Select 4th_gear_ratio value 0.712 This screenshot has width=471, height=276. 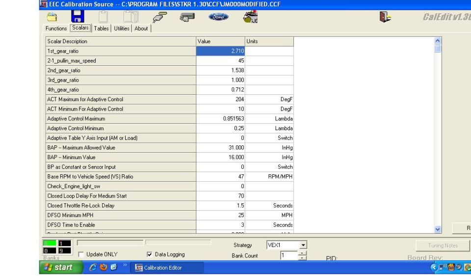[220, 89]
